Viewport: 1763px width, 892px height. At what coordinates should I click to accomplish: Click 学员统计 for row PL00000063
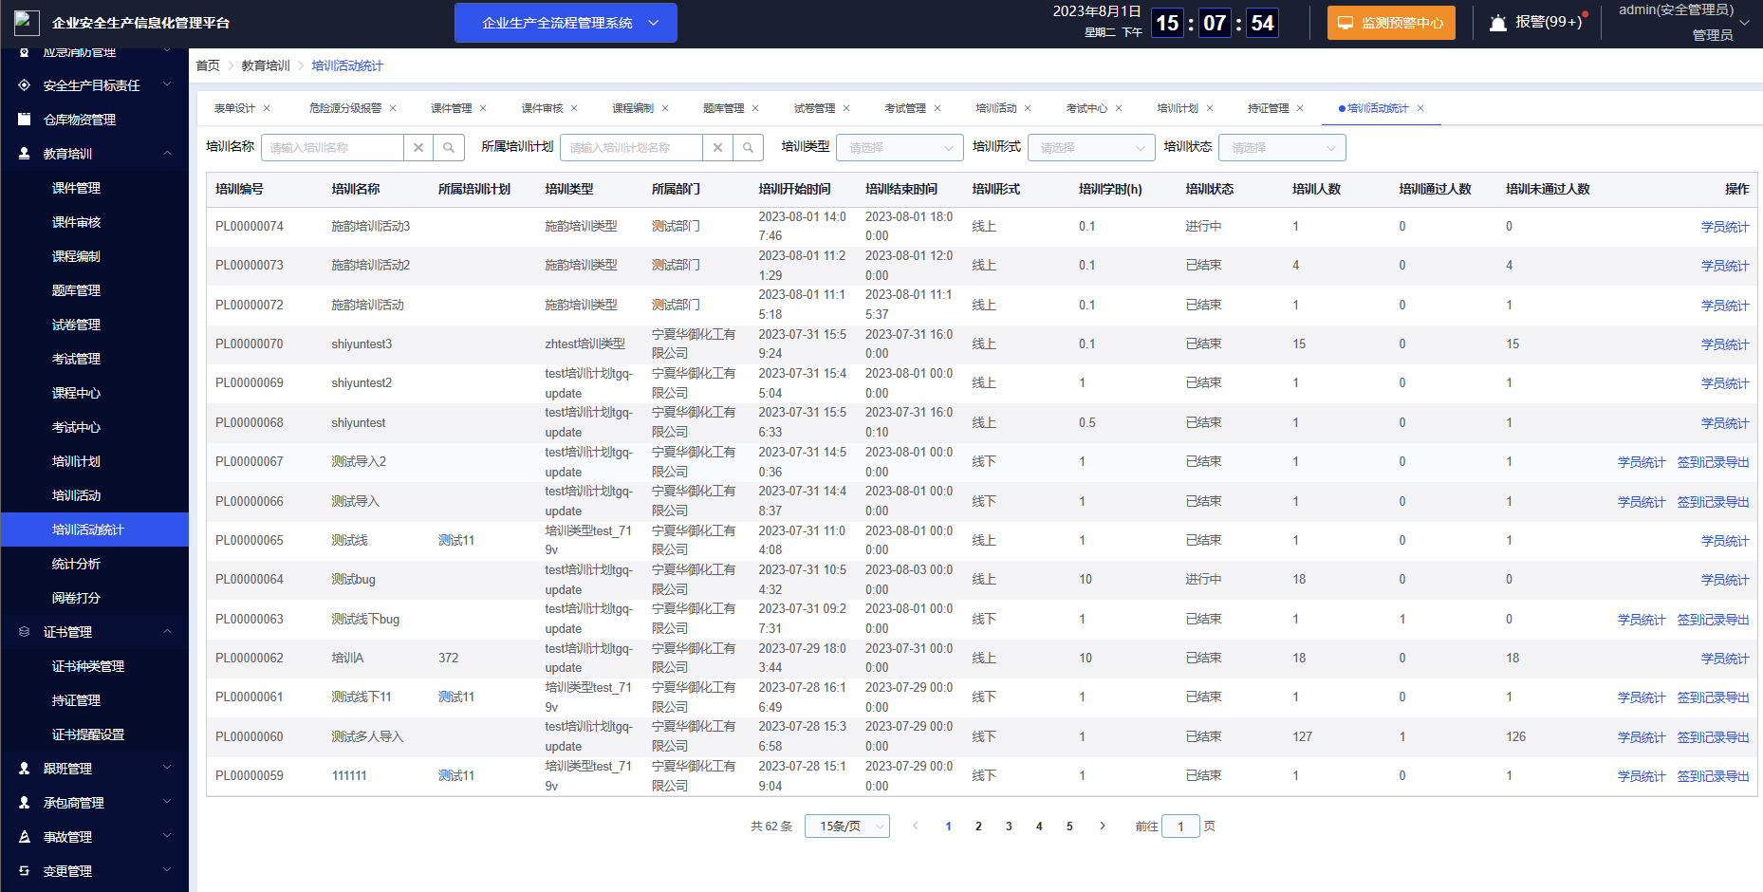click(1642, 620)
